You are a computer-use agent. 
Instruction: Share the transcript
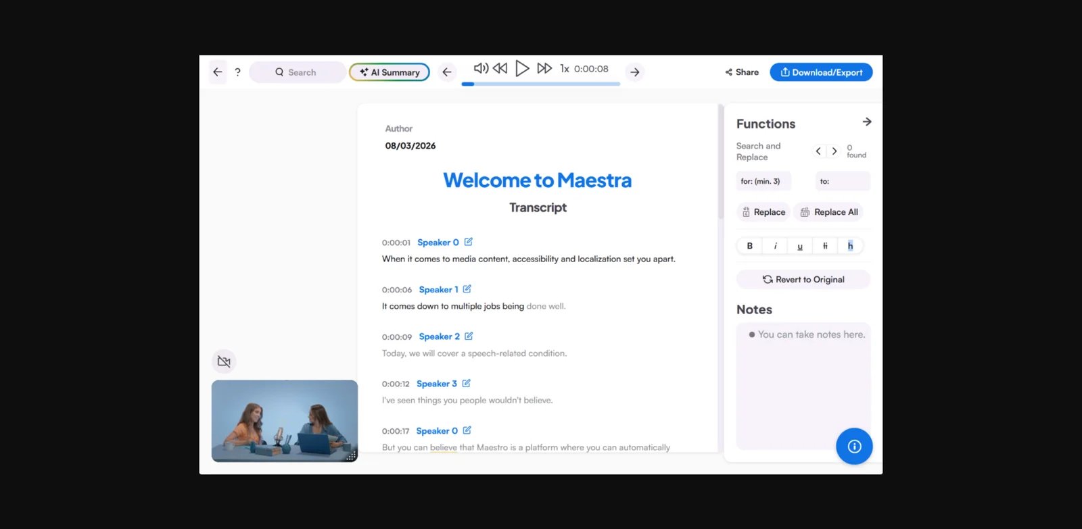pos(742,72)
